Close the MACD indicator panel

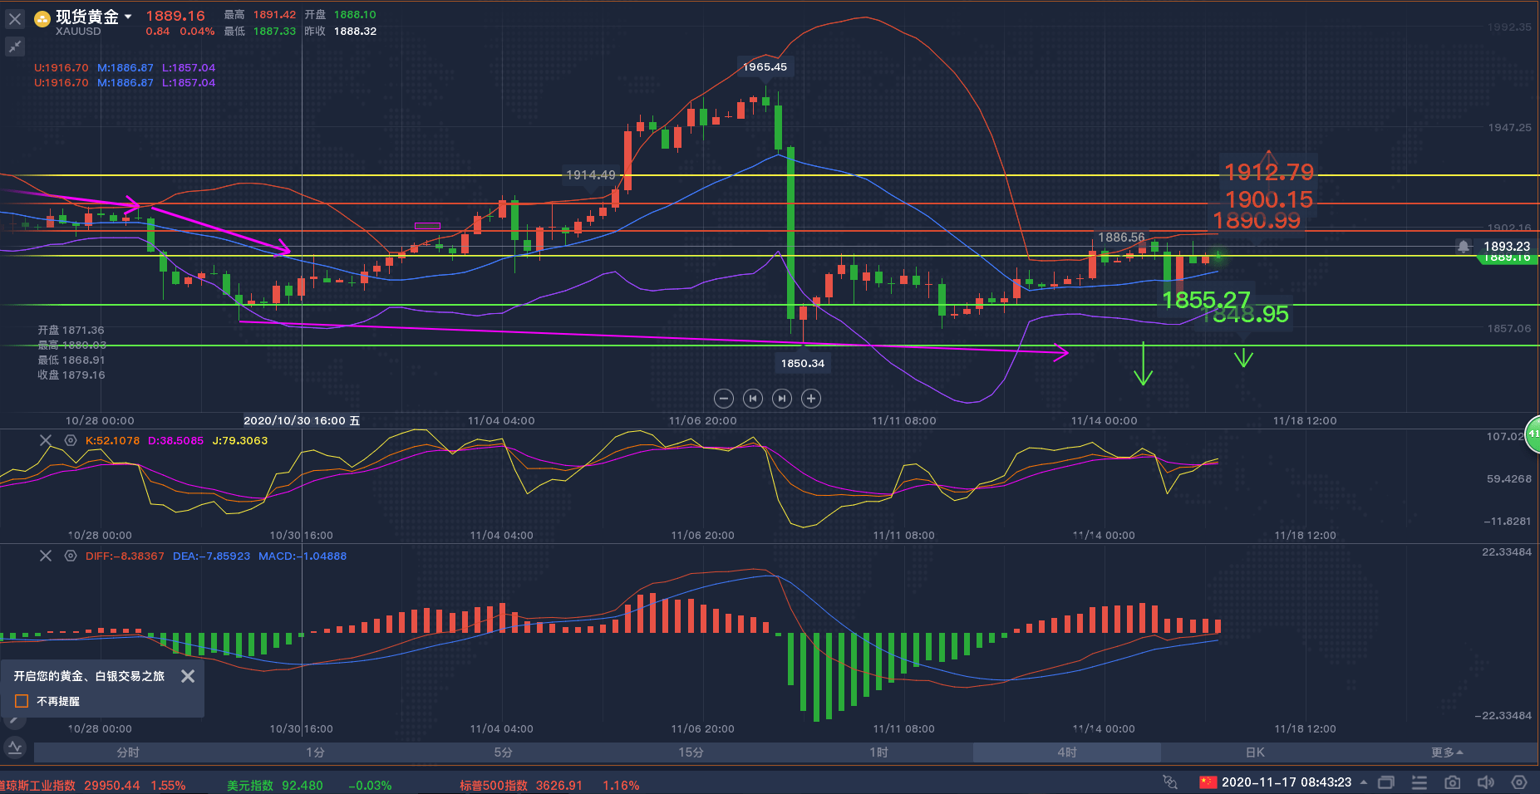pyautogui.click(x=46, y=556)
